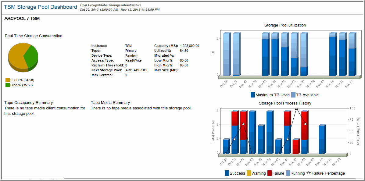
Task: Click the Oct 30 bar in Storage Pool Utilization
Action: pyautogui.click(x=226, y=54)
